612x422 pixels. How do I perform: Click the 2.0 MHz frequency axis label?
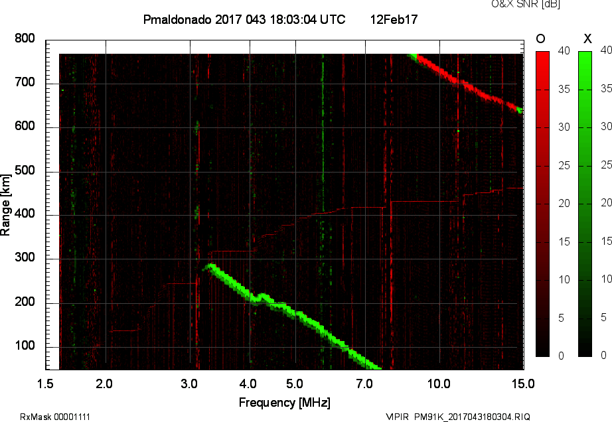[104, 384]
